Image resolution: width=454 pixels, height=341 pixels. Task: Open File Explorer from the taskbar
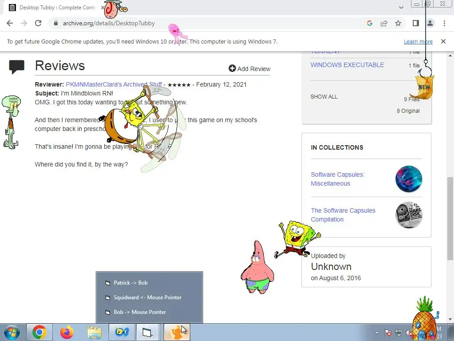click(94, 332)
